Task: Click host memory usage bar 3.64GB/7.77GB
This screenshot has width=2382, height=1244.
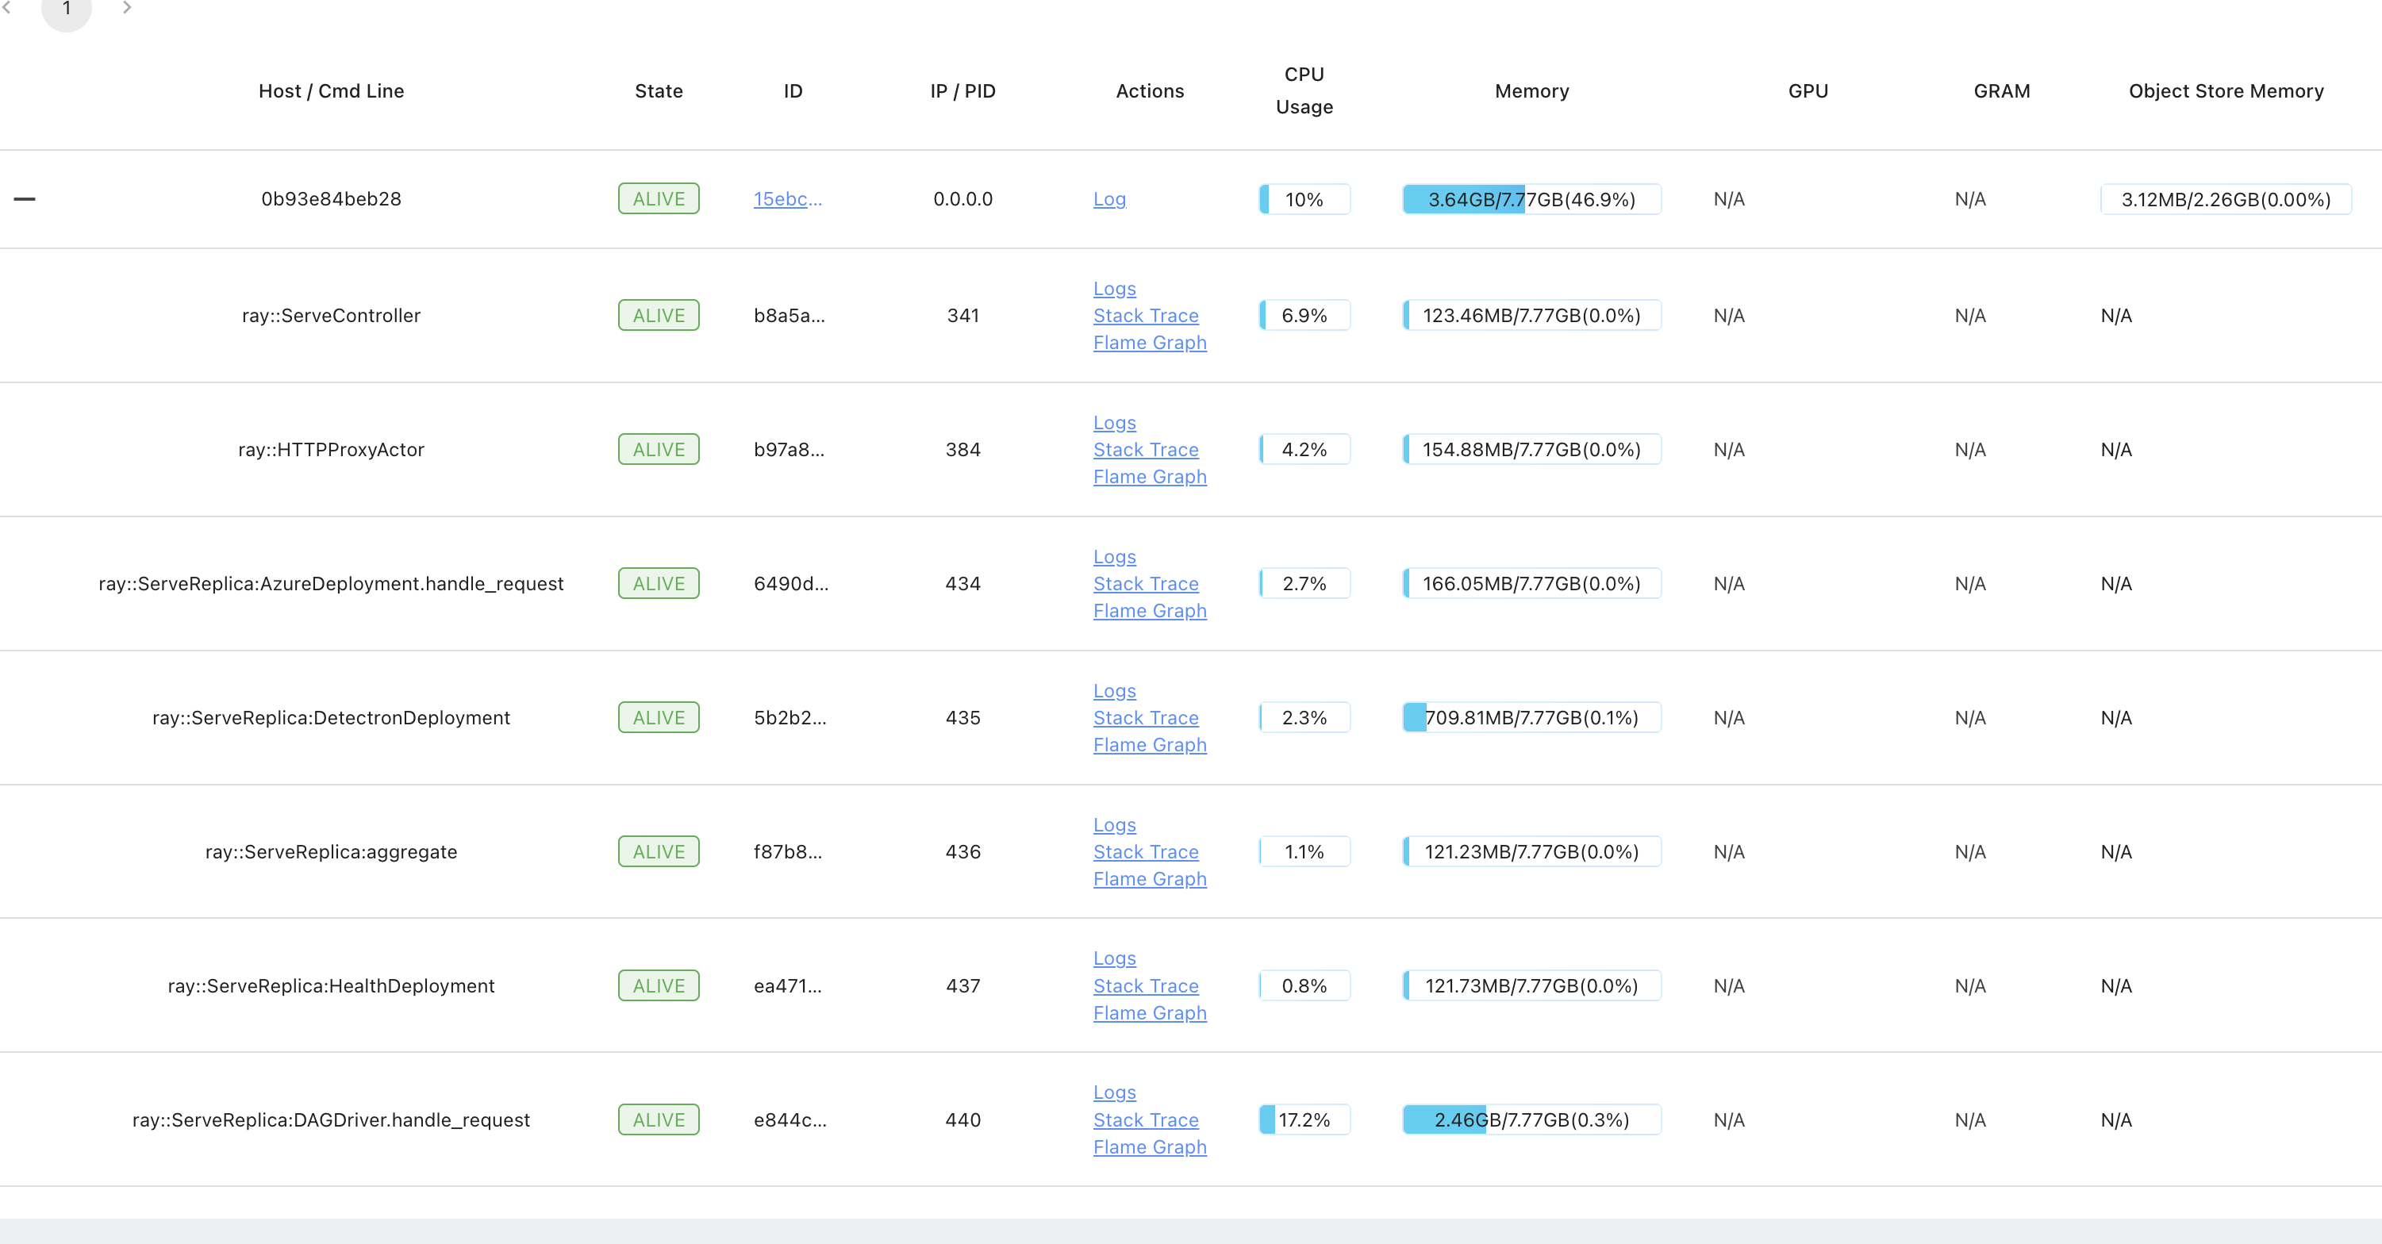Action: coord(1531,199)
